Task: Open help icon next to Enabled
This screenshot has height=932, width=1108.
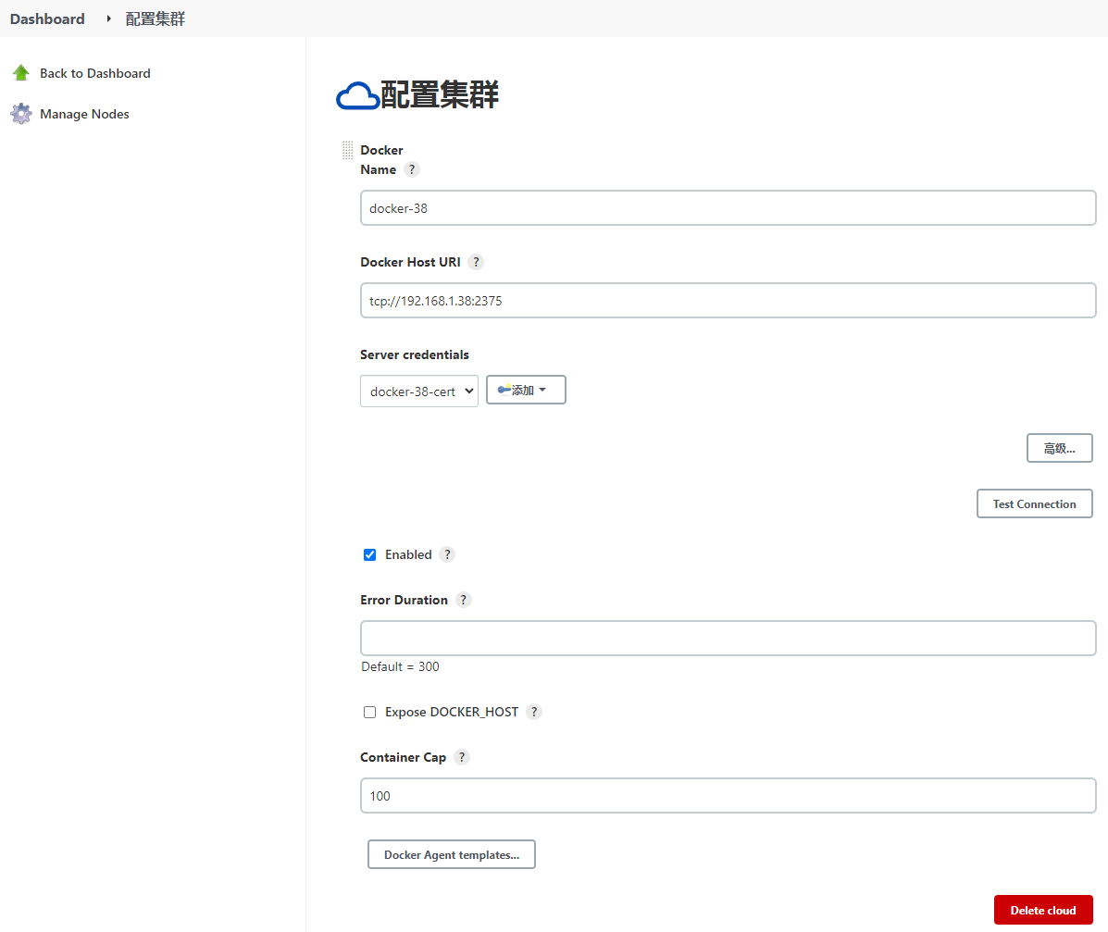Action: point(447,554)
